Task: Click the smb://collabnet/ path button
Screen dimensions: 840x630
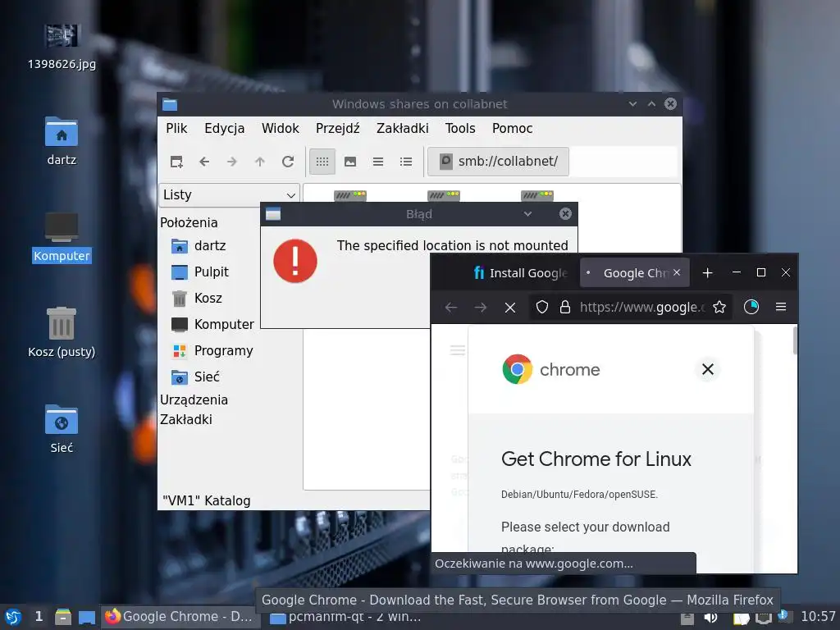Action: 498,162
